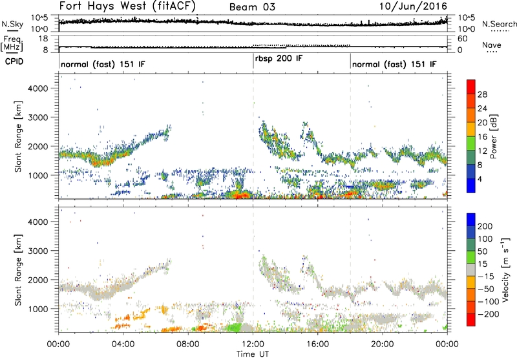Screen dimensions: 517x358
Task: Click the '12:00' time axis label
Action: tap(253, 344)
